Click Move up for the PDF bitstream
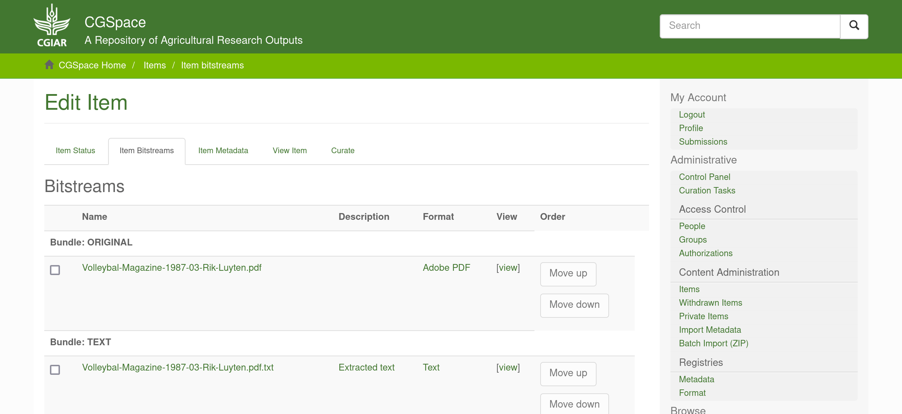This screenshot has width=902, height=414. click(x=568, y=274)
